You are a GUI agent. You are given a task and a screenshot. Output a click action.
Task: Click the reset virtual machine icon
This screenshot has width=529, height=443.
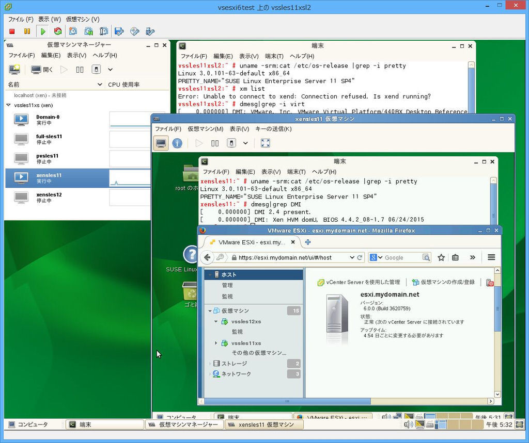click(58, 31)
